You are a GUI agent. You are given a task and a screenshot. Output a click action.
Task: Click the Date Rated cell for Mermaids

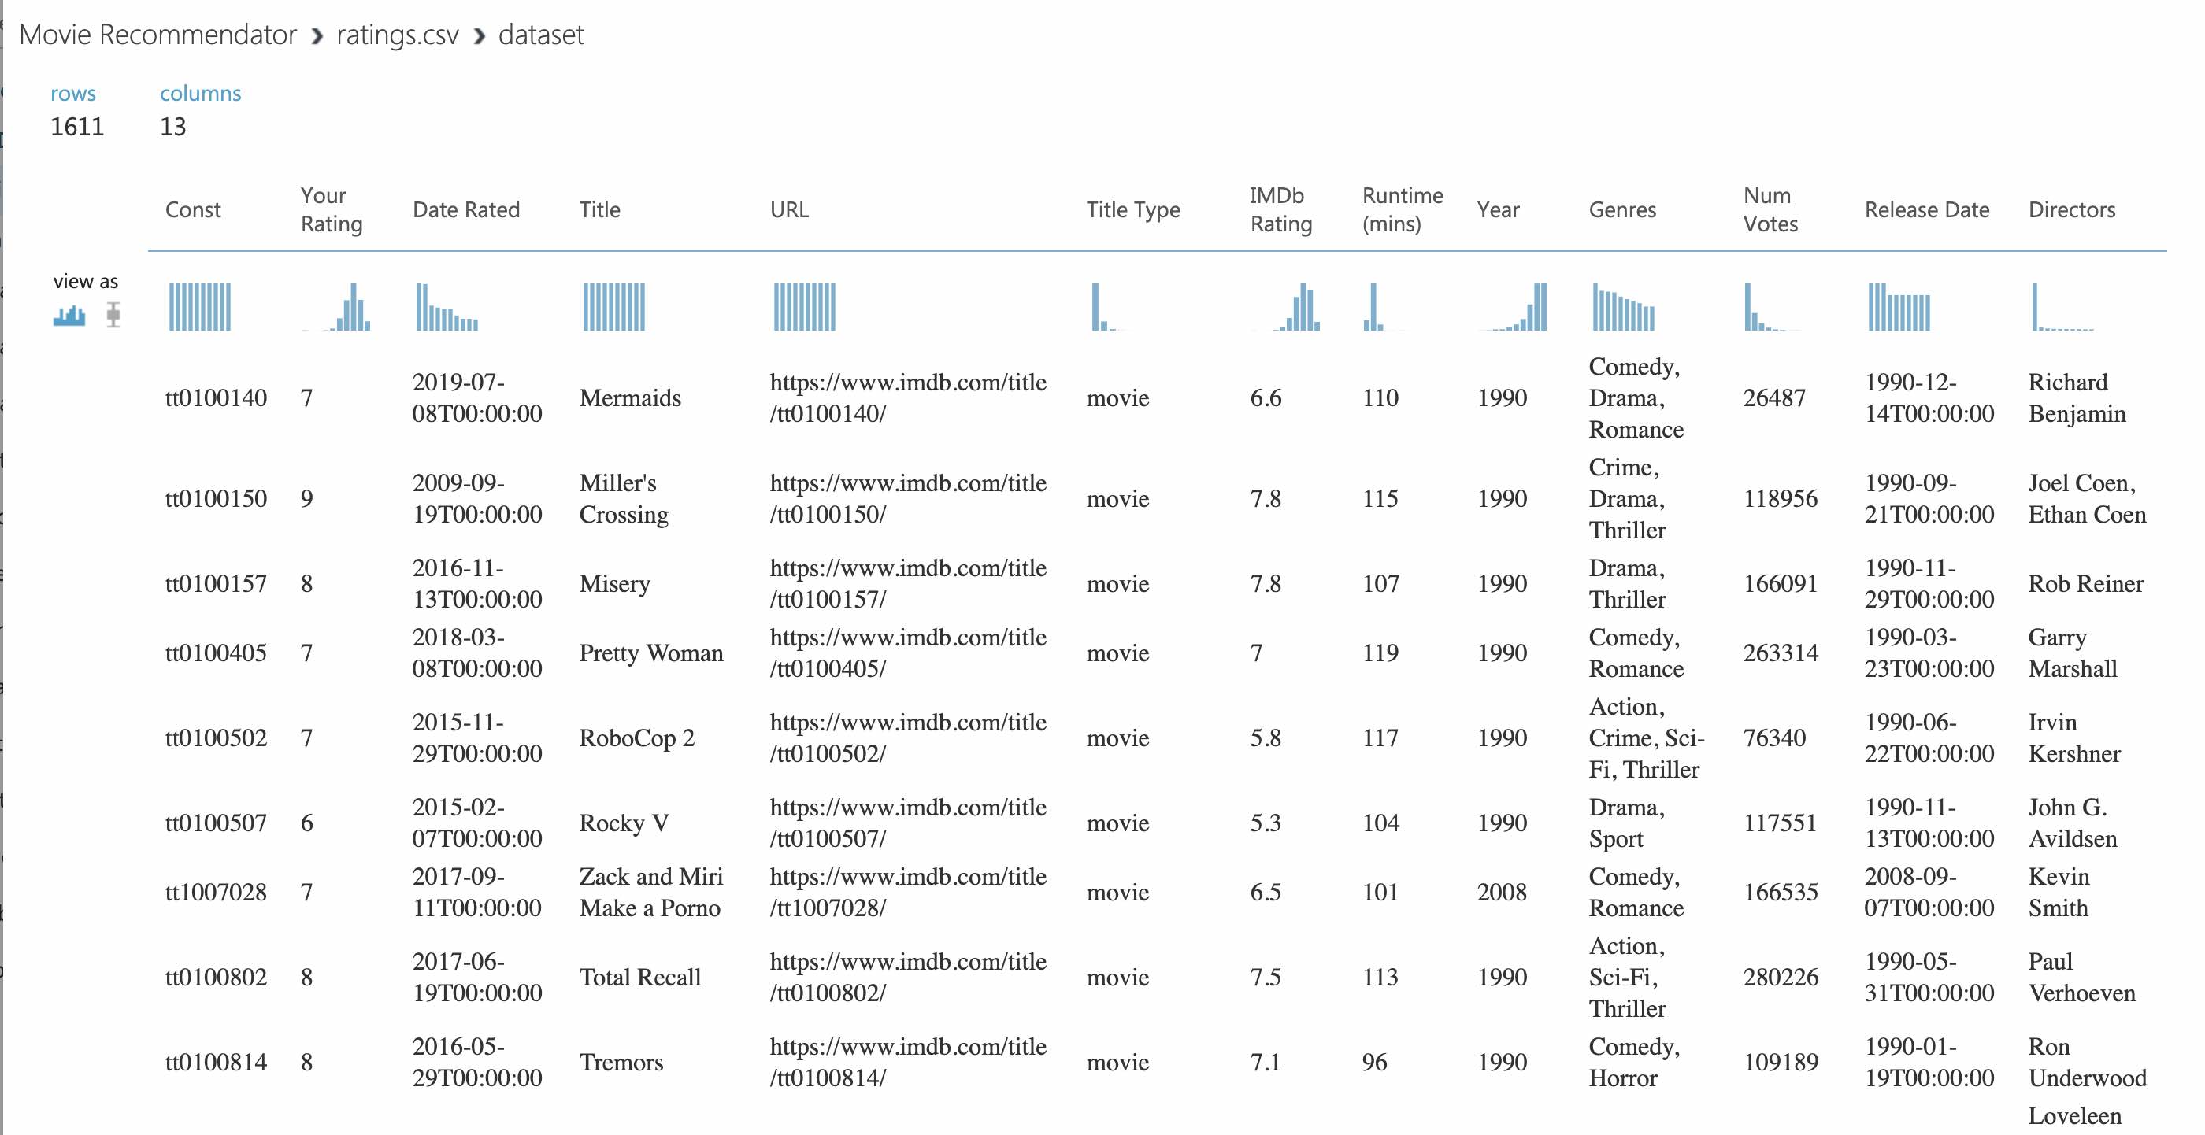click(x=476, y=397)
